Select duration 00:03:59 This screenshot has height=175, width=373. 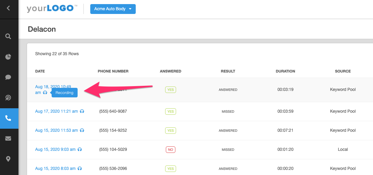pos(285,111)
